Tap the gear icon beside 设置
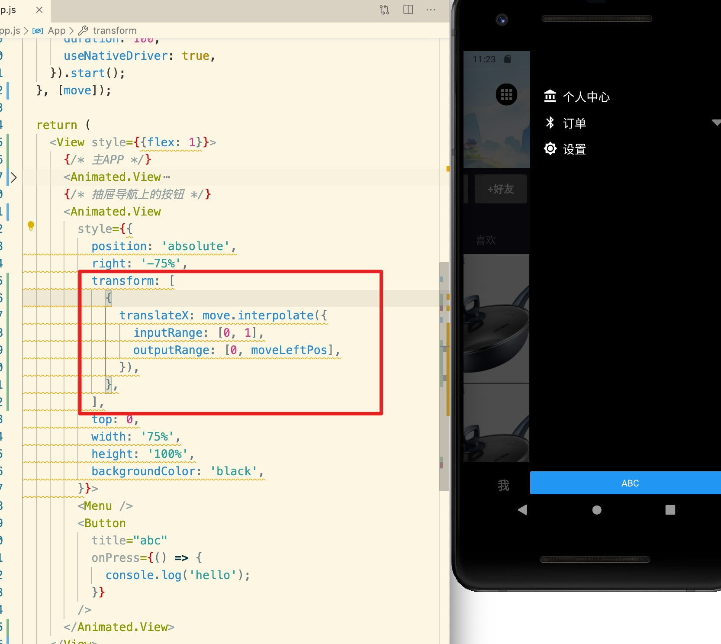Viewport: 721px width, 644px height. [x=550, y=149]
